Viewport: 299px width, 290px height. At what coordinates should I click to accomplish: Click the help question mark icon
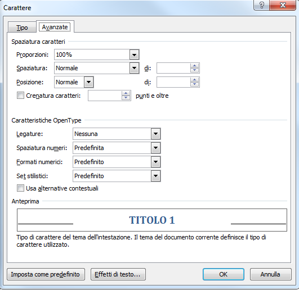(262, 5)
